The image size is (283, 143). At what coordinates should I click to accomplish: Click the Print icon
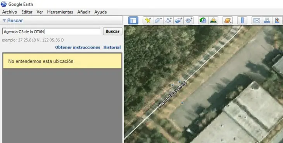coord(267,21)
